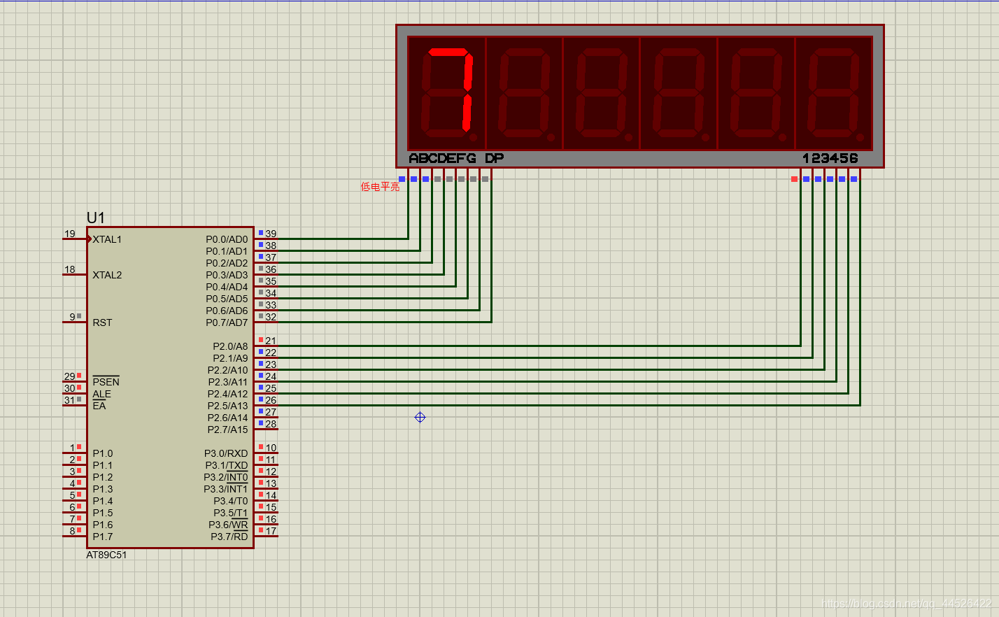Click the P2.0/A8 pin label
The image size is (999, 617).
pyautogui.click(x=230, y=346)
